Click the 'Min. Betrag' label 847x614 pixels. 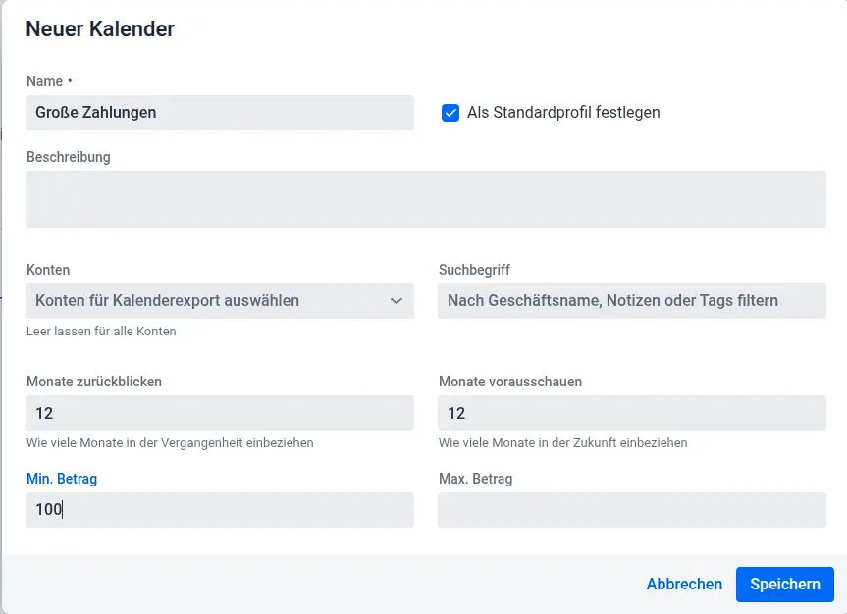(x=62, y=480)
